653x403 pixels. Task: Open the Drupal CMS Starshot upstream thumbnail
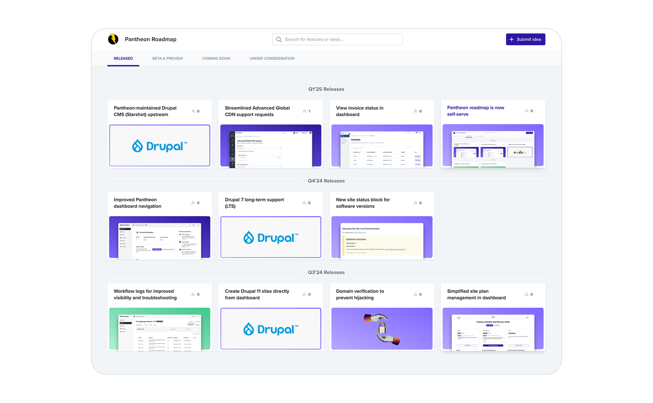click(160, 146)
